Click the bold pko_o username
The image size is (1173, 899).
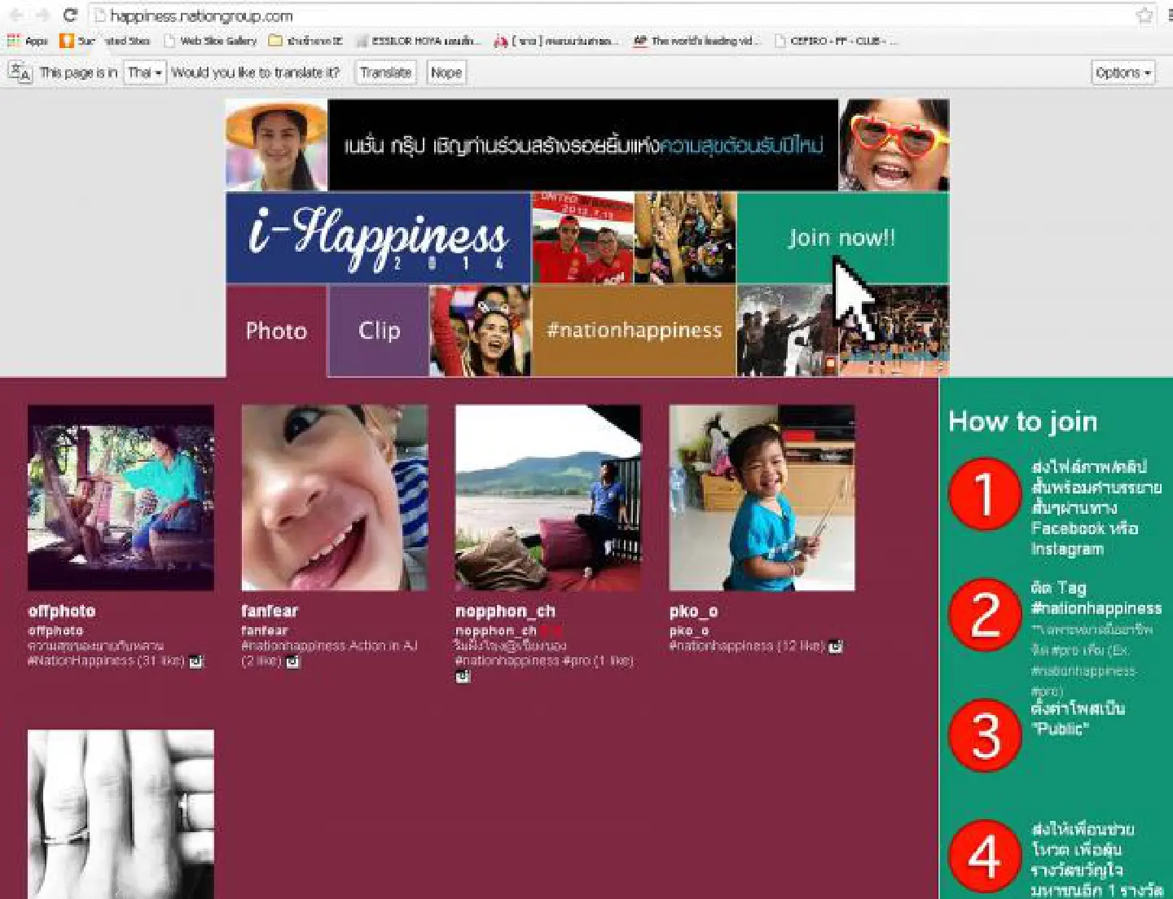pyautogui.click(x=693, y=611)
